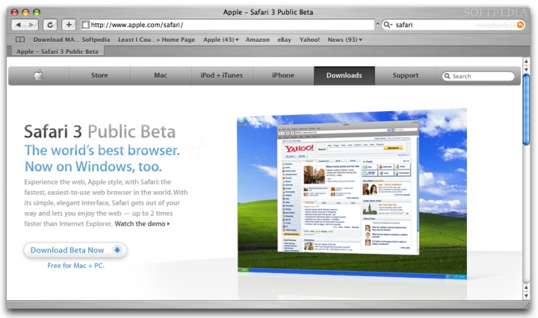Click into the Apple site Search field
This screenshot has height=318, width=538.
479,76
